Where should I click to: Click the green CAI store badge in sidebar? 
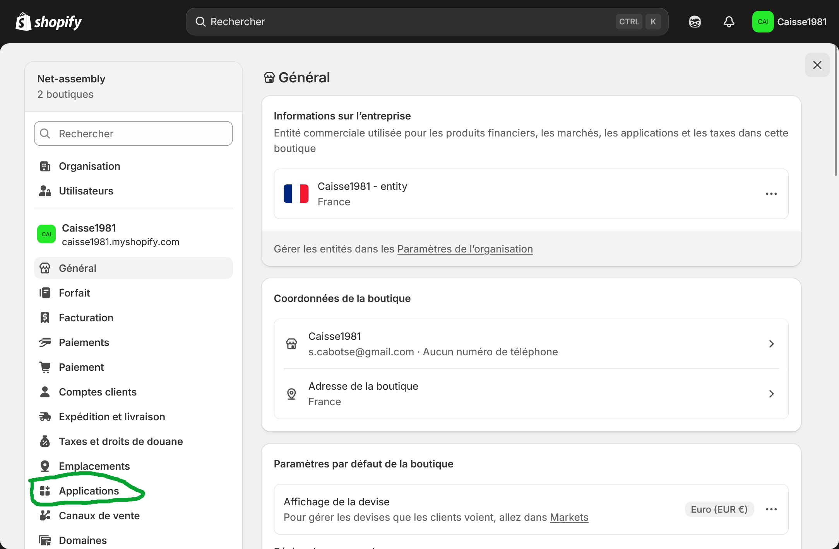[x=46, y=234]
